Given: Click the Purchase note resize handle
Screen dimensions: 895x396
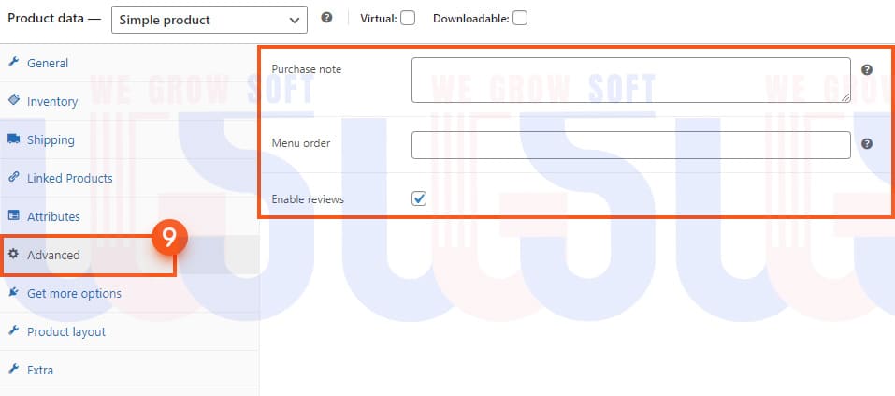Looking at the screenshot, I should 845,97.
